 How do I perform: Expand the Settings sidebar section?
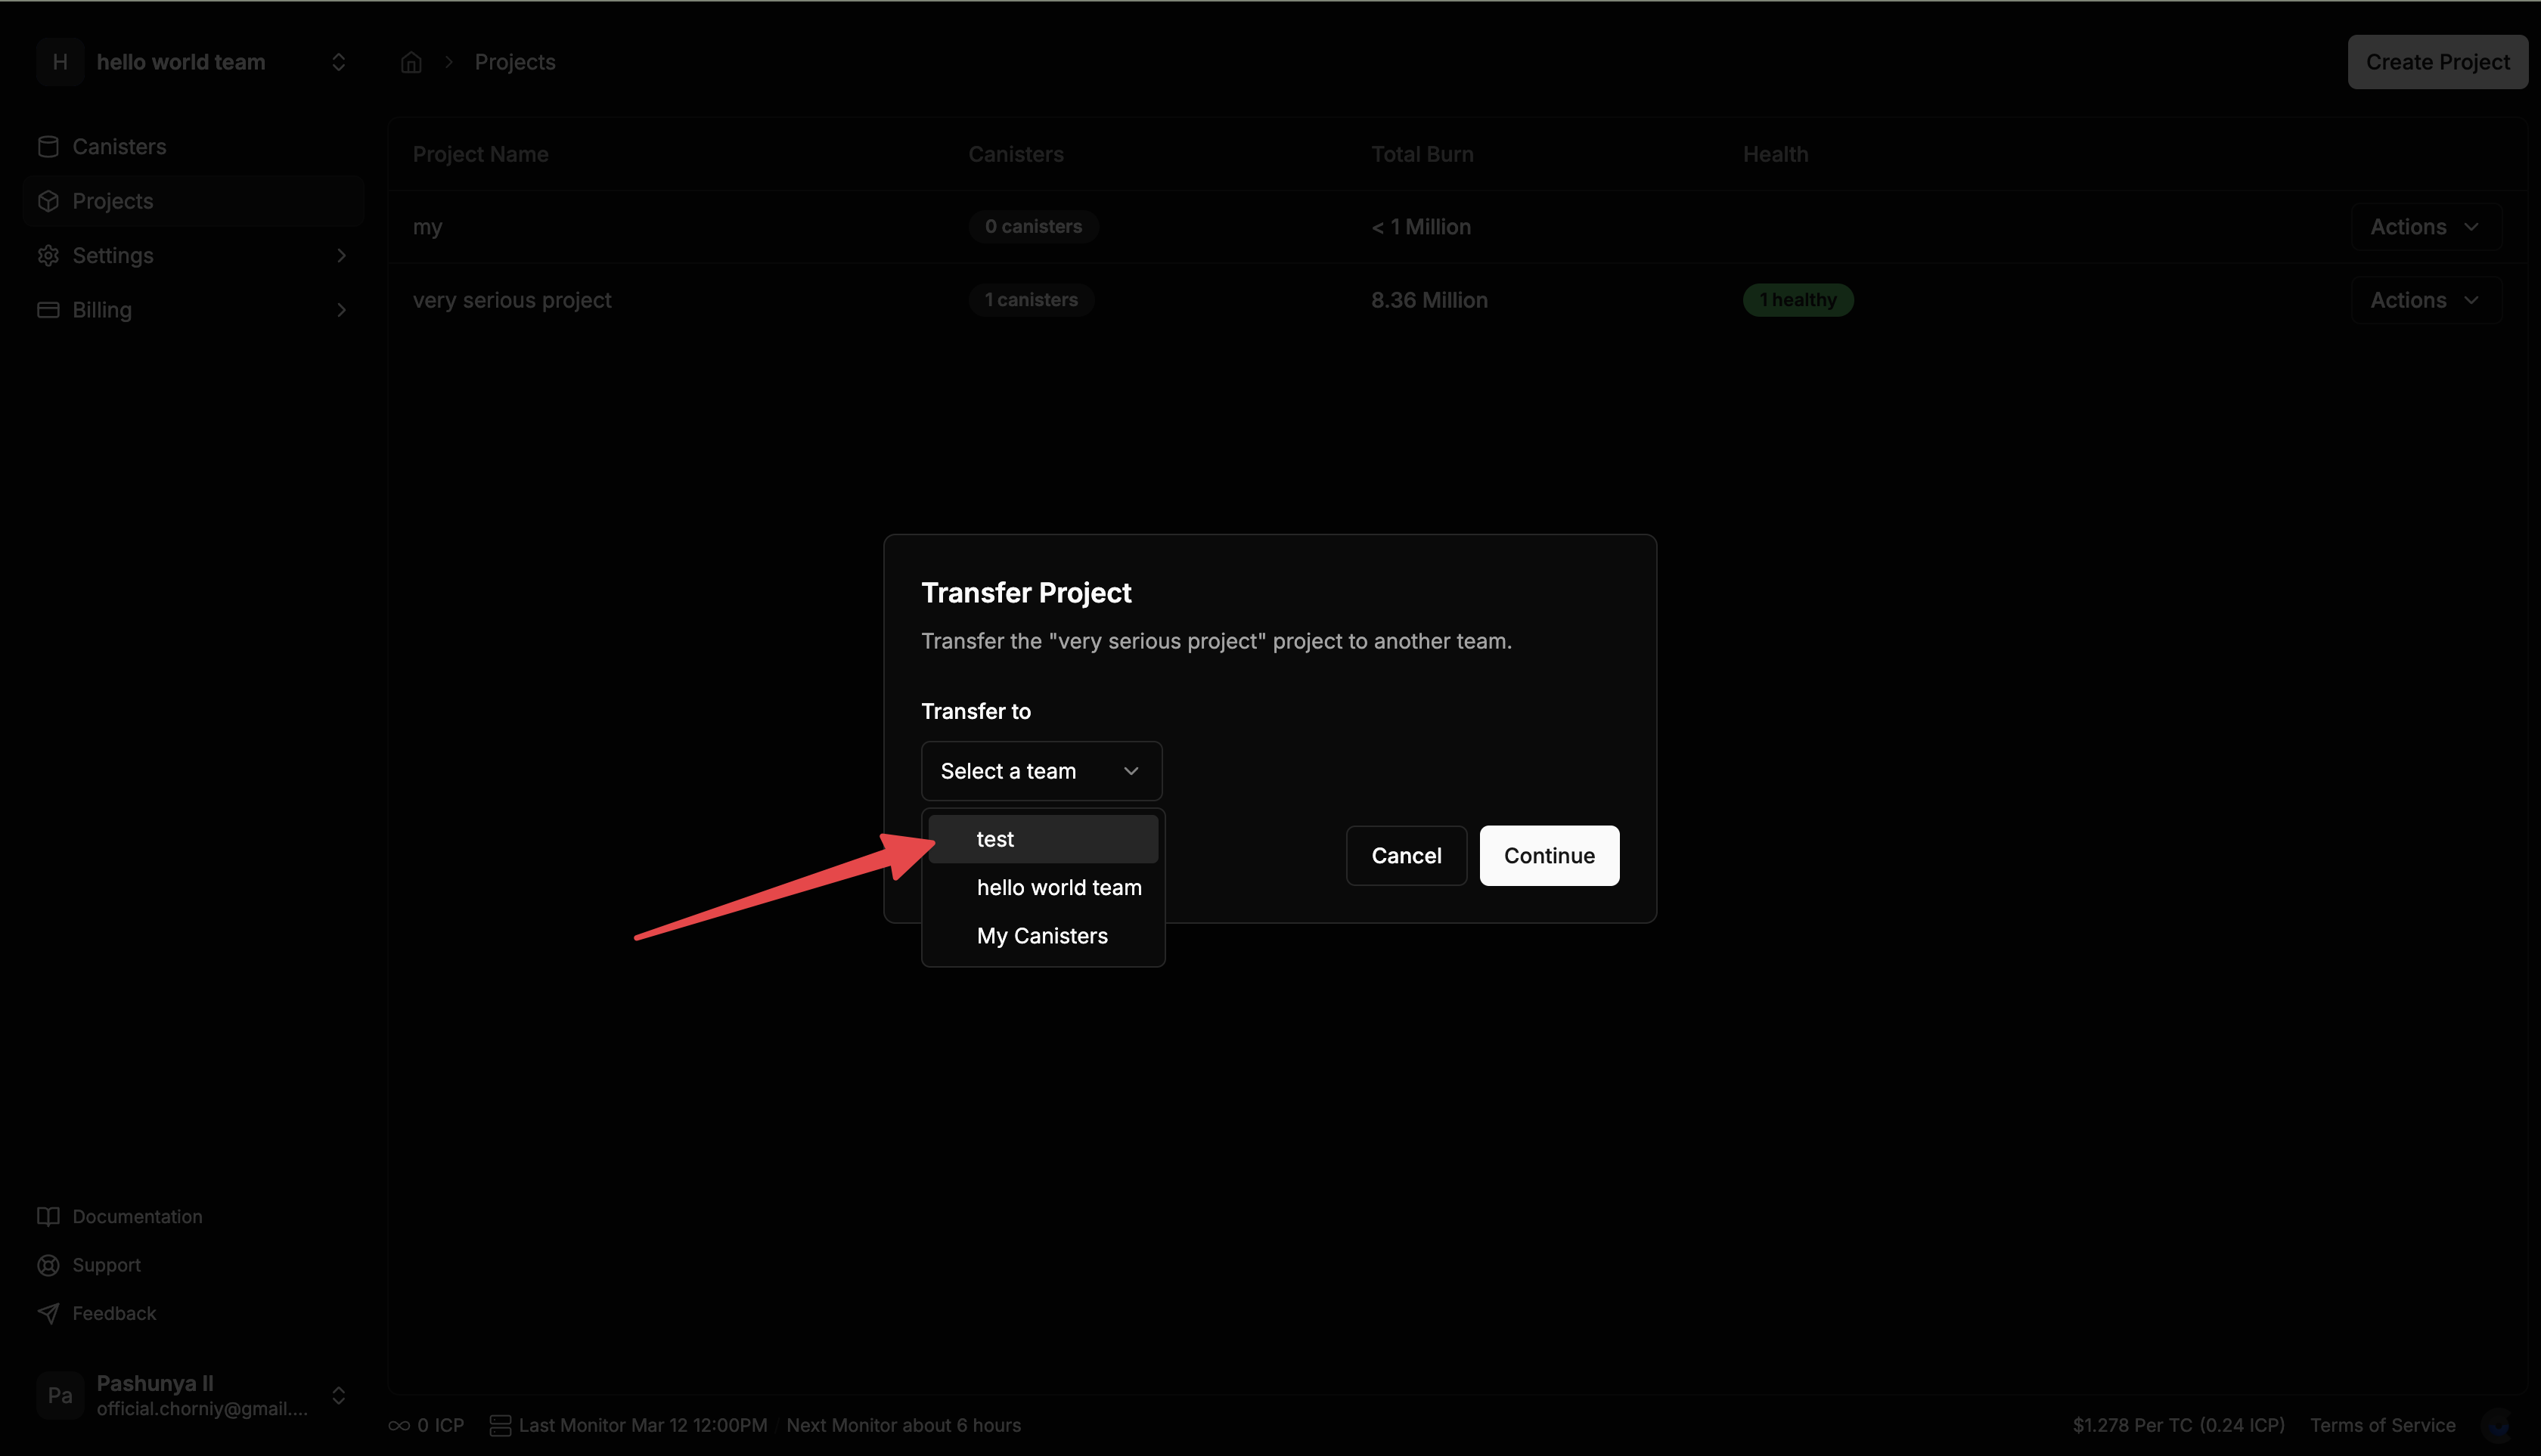point(341,255)
